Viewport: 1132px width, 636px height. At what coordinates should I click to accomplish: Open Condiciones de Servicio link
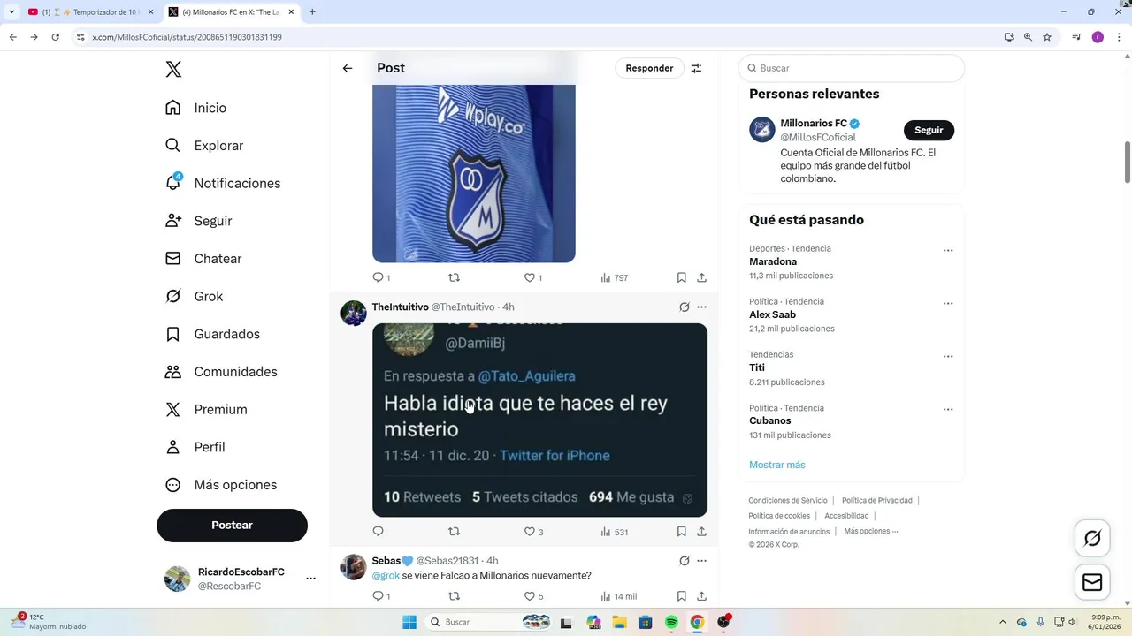tap(788, 500)
